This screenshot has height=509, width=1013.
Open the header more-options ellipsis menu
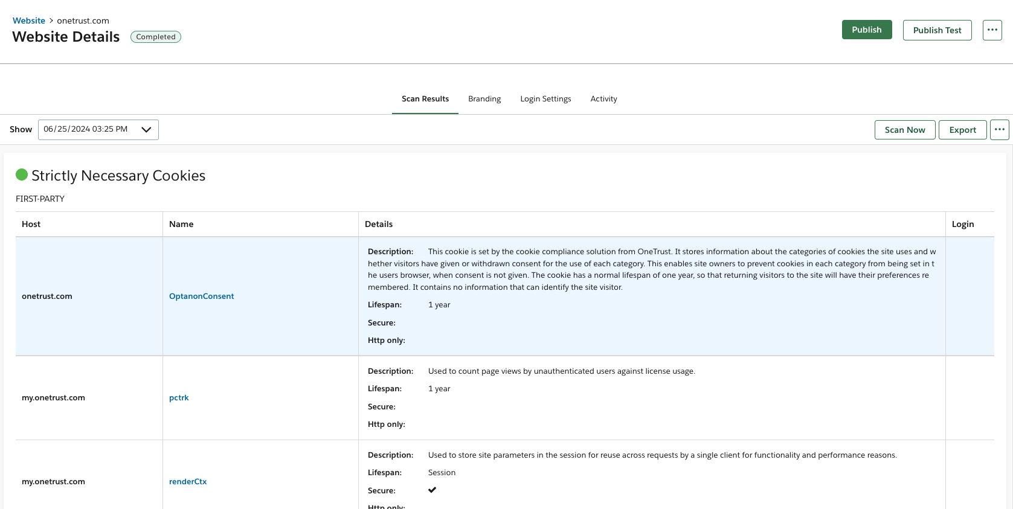point(992,30)
